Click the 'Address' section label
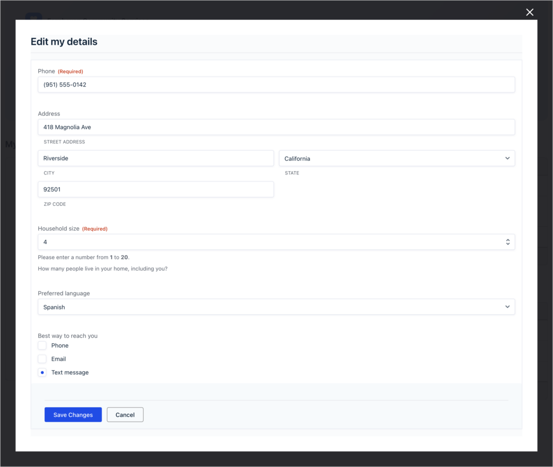This screenshot has width=553, height=467. 49,113
